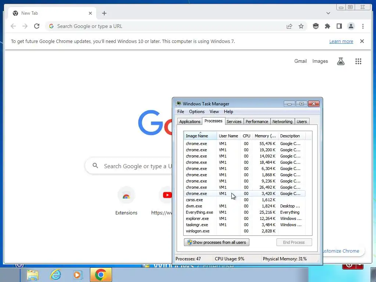Open Windows Media Player from taskbar

[x=77, y=275]
